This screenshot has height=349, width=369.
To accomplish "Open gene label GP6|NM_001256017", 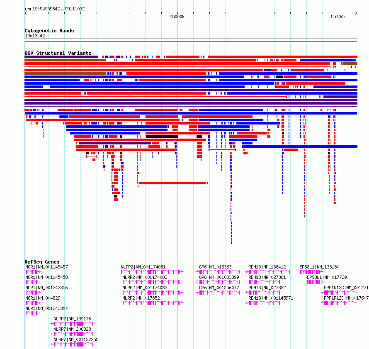I will pyautogui.click(x=219, y=288).
